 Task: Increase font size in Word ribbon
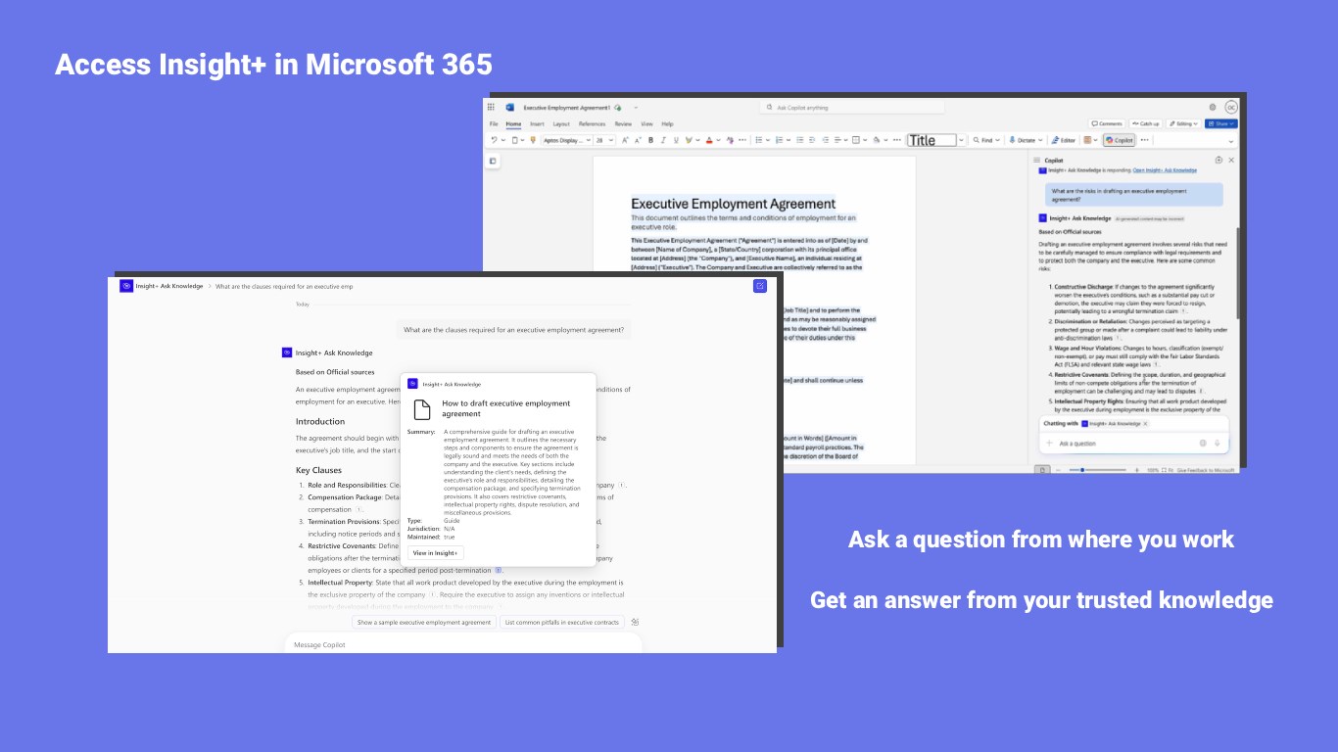coord(625,140)
